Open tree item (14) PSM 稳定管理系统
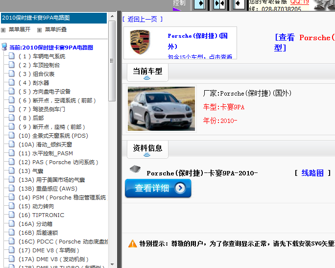335x268 pixels. (62, 197)
